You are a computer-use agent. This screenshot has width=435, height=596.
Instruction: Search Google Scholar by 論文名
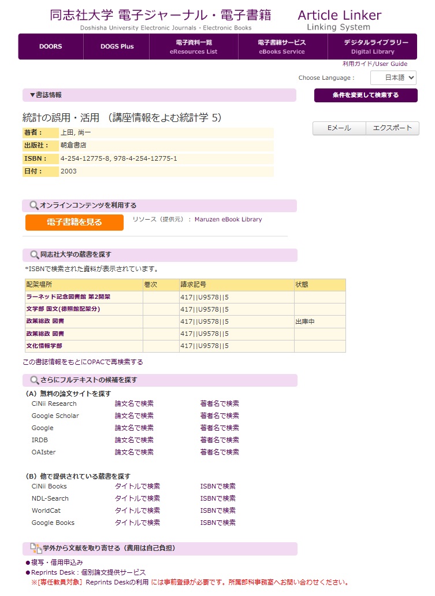tap(134, 416)
